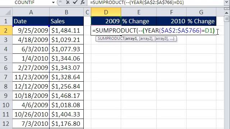This screenshot has width=230, height=129.
Task: Click the date cell 9/25/2009
Action: click(x=31, y=30)
